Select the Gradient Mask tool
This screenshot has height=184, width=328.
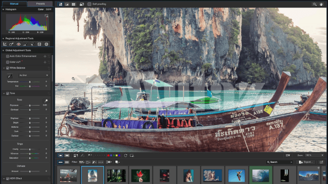(39, 44)
